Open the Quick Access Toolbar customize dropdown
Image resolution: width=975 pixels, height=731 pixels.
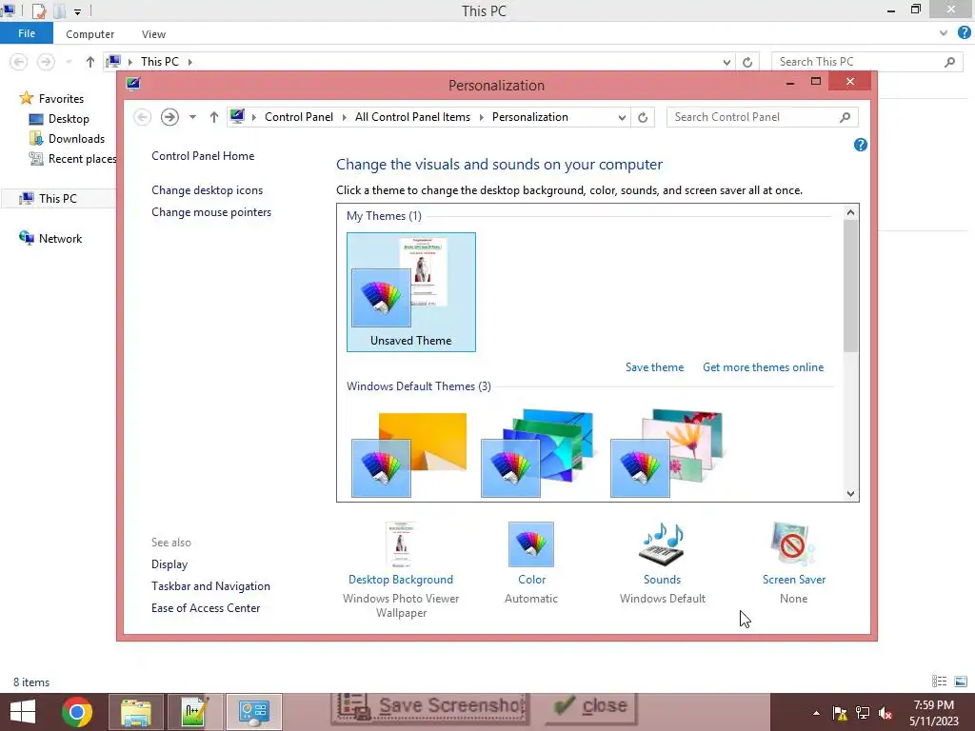coord(78,11)
